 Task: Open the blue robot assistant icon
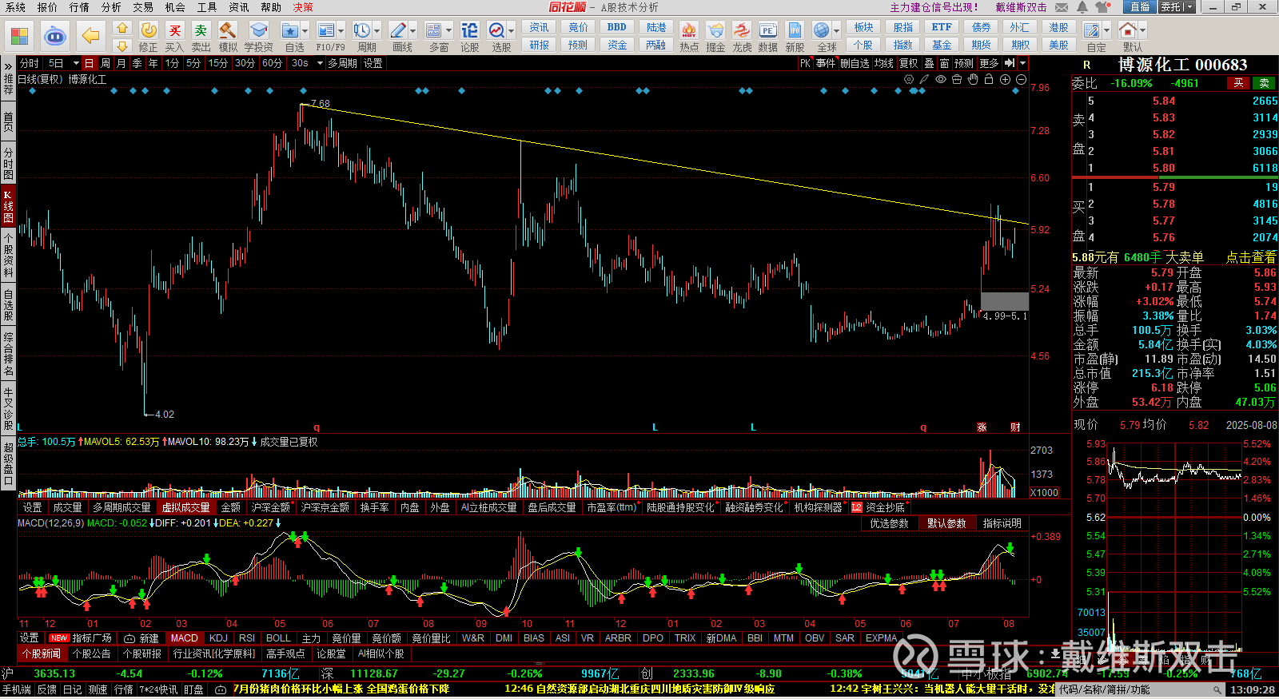(x=55, y=36)
